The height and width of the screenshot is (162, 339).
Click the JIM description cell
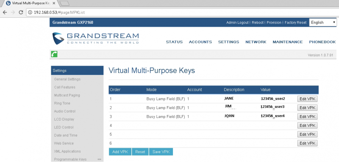[x=228, y=107]
